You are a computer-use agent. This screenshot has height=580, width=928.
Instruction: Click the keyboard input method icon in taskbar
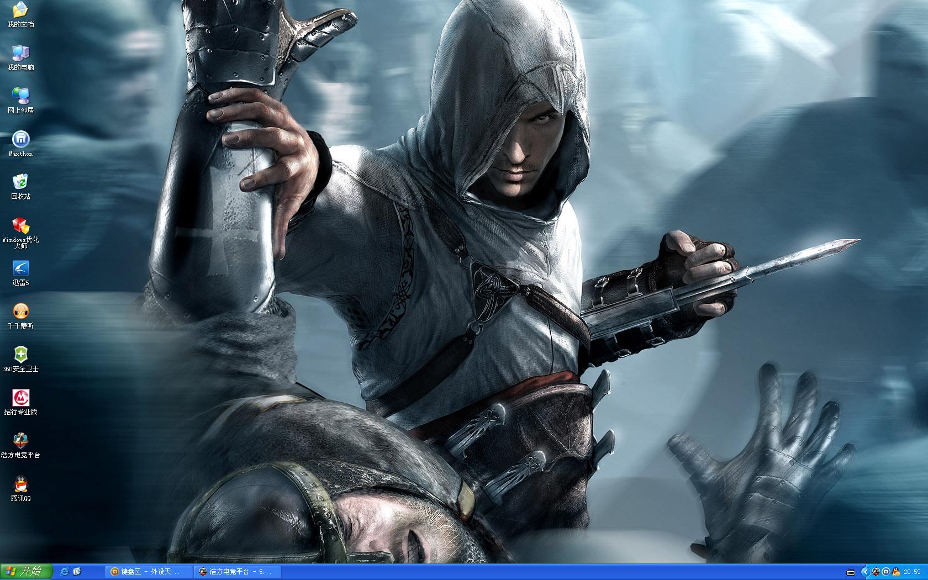pyautogui.click(x=851, y=572)
